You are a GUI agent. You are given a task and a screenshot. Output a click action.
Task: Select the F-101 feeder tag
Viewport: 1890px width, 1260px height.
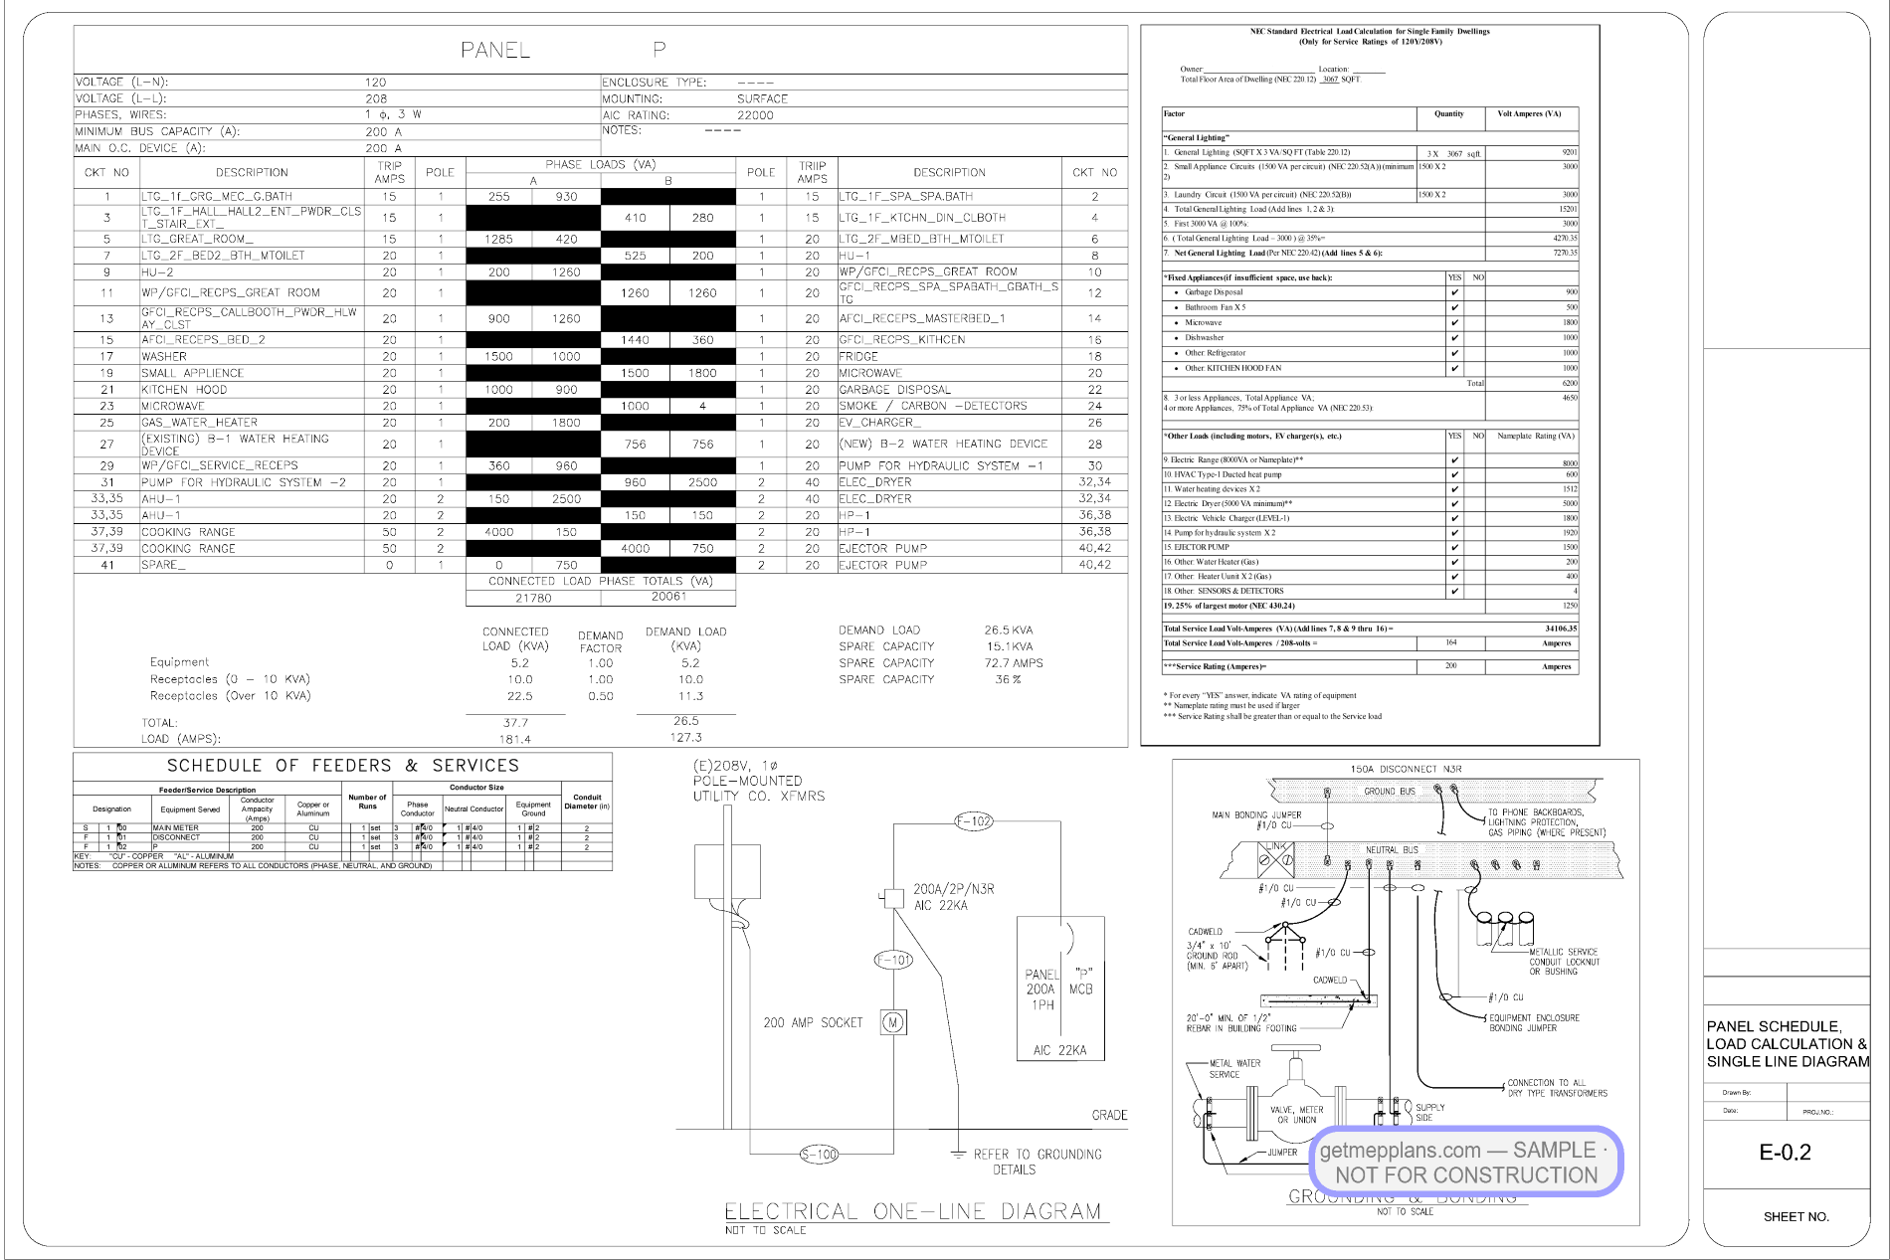tap(893, 960)
